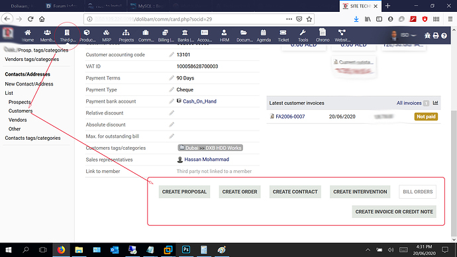Viewport: 457px width, 257px height.
Task: Open Firefox hamburger menu
Action: point(450,19)
